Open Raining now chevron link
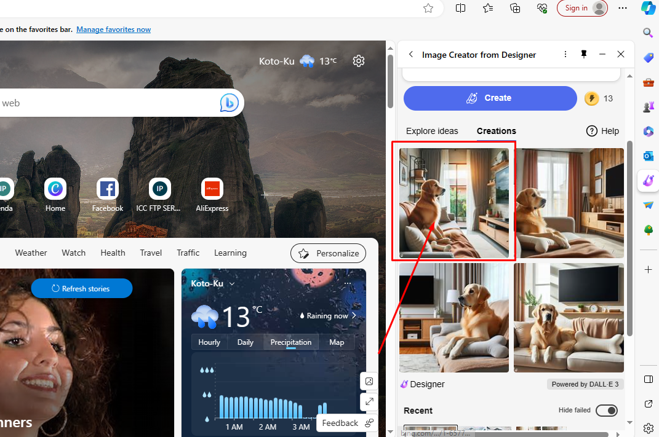Image resolution: width=659 pixels, height=437 pixels. click(354, 315)
